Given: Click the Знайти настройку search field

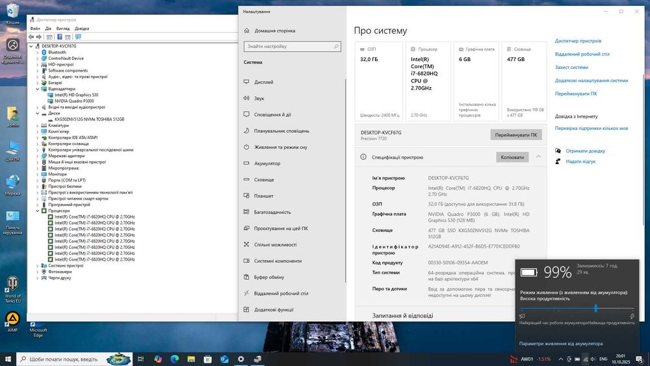Looking at the screenshot, I should [x=292, y=46].
